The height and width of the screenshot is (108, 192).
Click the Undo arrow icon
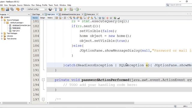pos(18,9)
